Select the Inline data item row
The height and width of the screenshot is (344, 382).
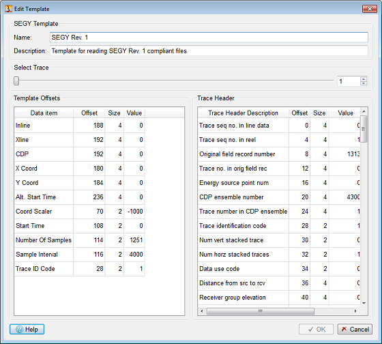(x=79, y=126)
